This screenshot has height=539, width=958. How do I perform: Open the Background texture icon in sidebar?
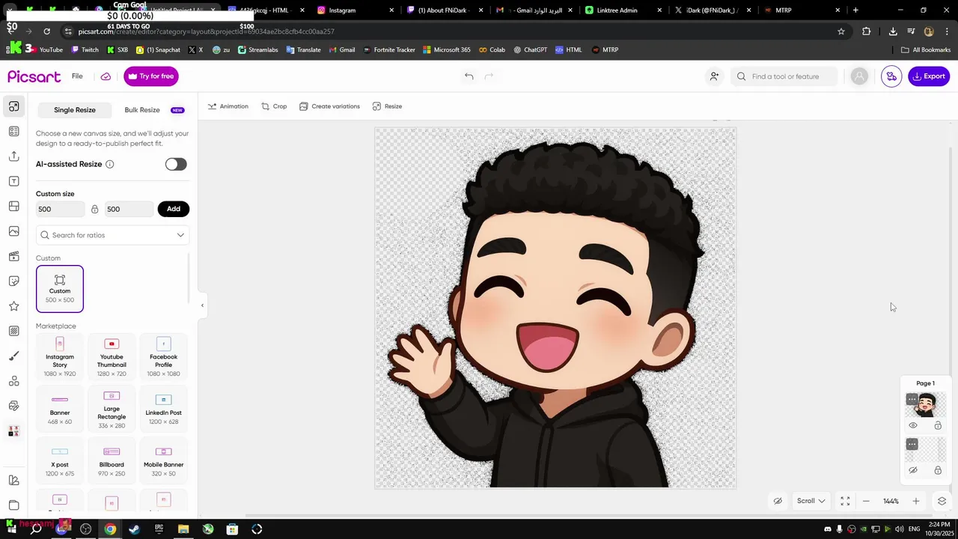point(13,331)
